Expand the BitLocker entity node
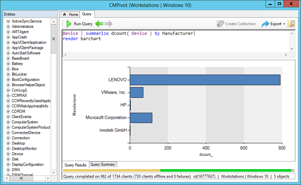This screenshot has height=185, width=301. pyautogui.click(x=8, y=74)
